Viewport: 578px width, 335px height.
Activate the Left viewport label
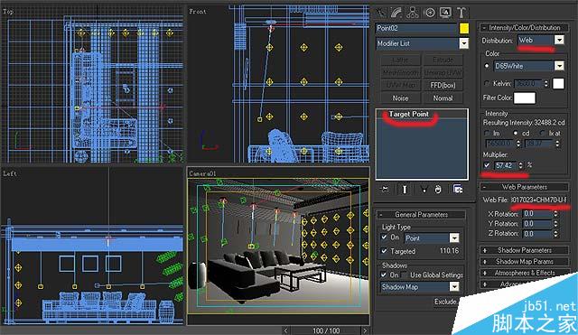[10, 172]
